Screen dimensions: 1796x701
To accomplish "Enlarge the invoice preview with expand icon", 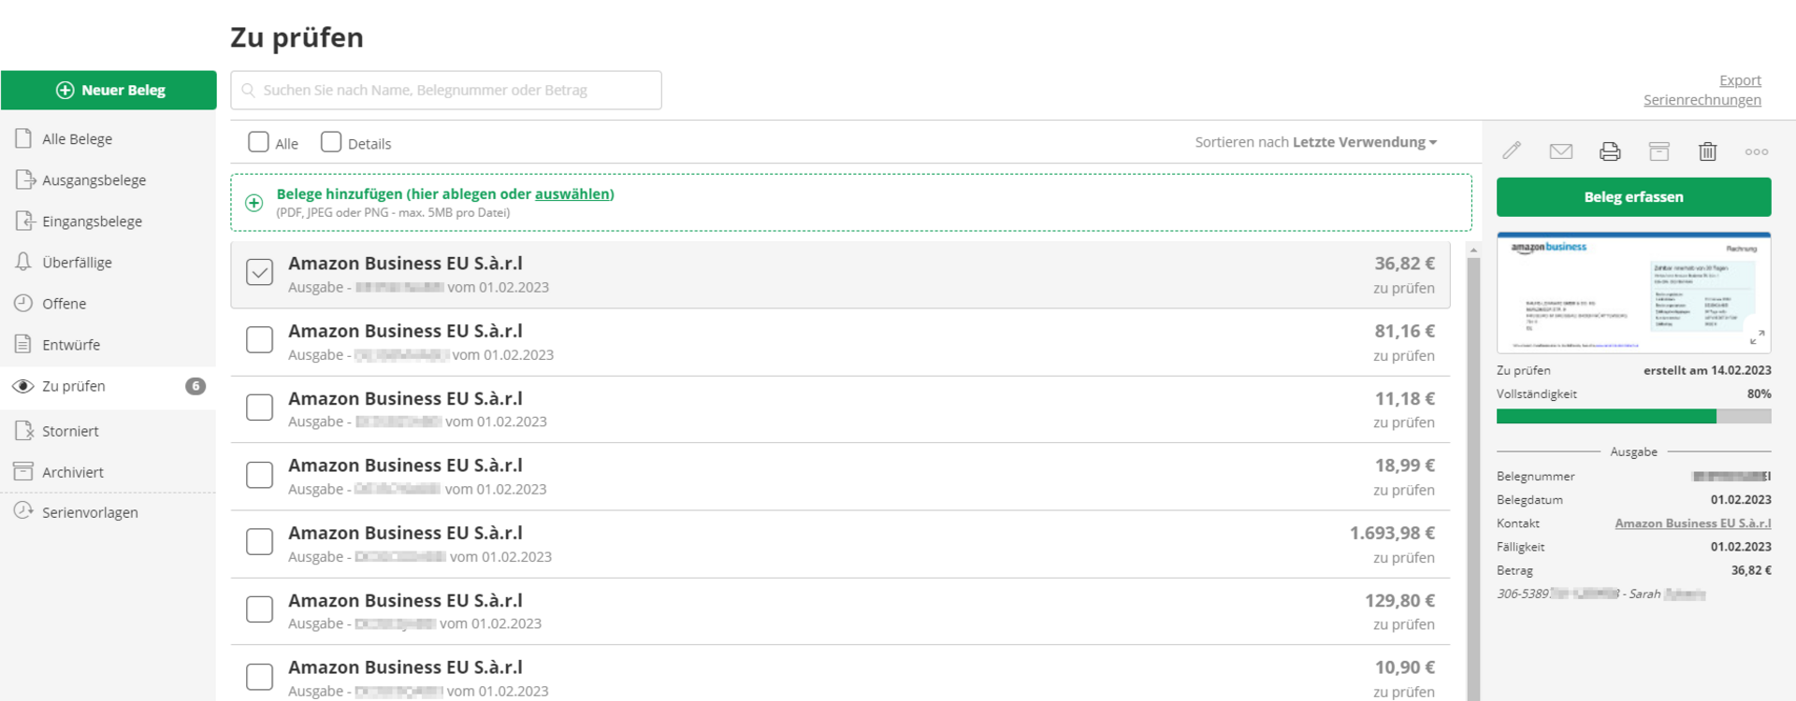I will 1757,337.
